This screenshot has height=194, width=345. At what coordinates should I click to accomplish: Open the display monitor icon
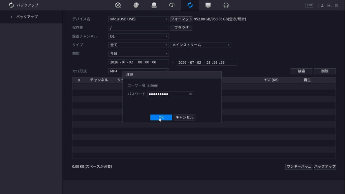tap(208, 5)
